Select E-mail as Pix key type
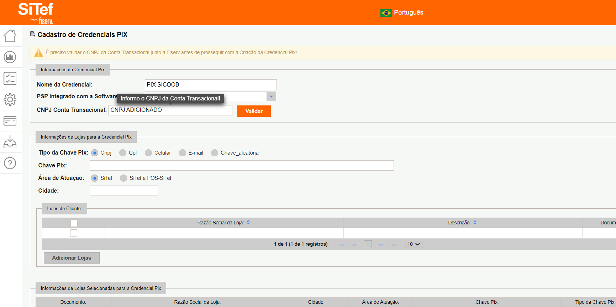616x307 pixels. click(183, 153)
